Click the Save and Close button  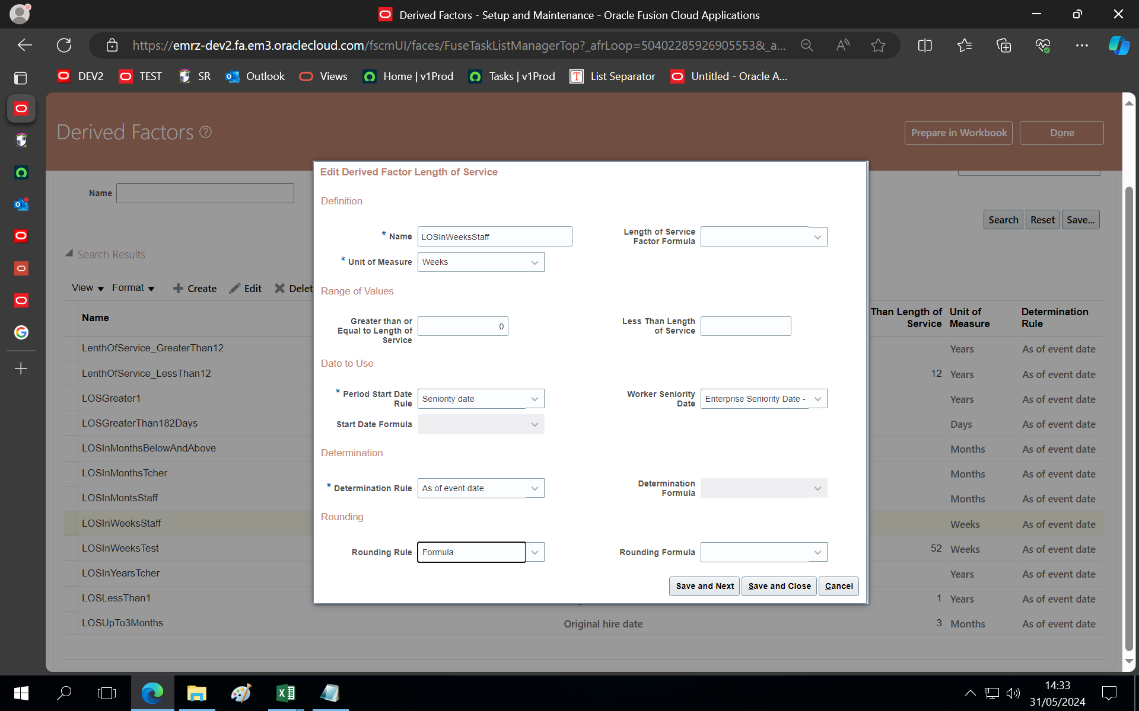click(x=779, y=586)
